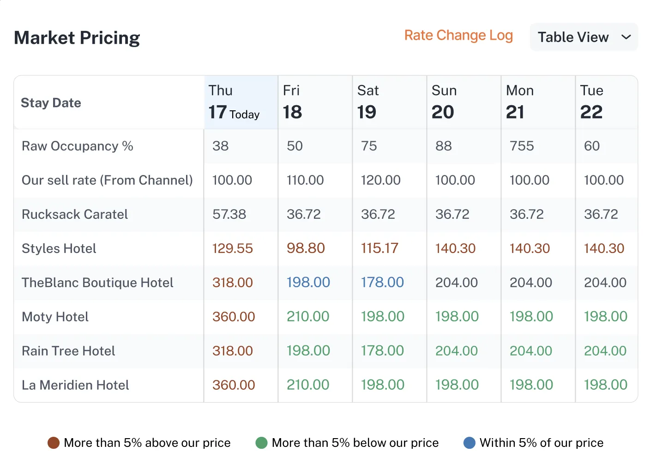Image resolution: width=650 pixels, height=470 pixels.
Task: Expand the Table View dropdown
Action: pos(583,37)
